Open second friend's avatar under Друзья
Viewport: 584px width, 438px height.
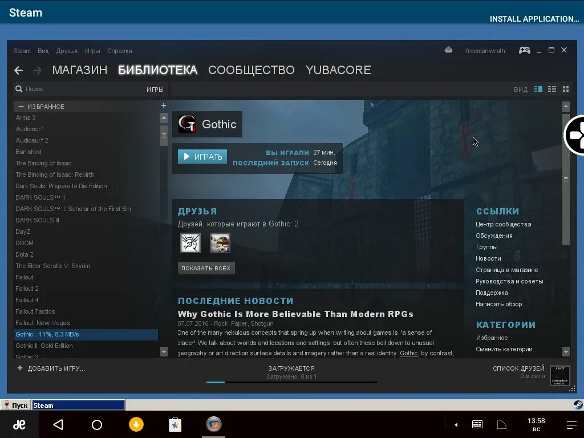[x=220, y=243]
